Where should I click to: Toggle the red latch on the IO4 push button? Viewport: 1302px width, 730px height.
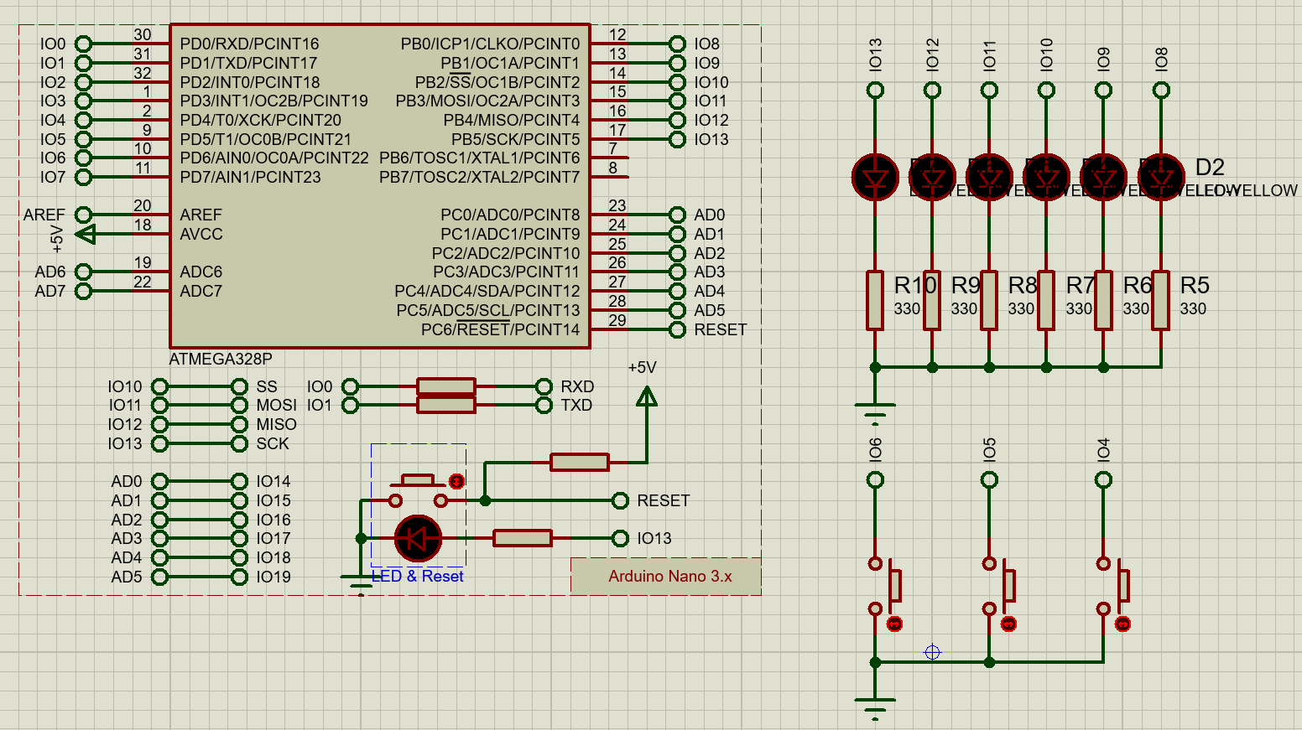1122,624
